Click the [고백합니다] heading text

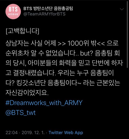[x=22, y=31]
